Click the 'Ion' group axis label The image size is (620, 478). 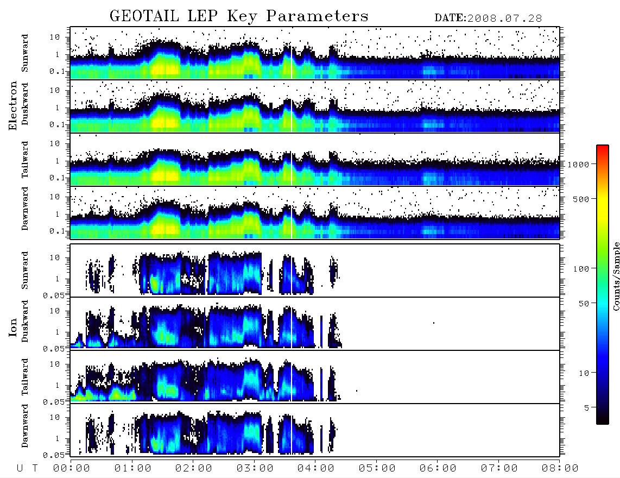pos(13,327)
